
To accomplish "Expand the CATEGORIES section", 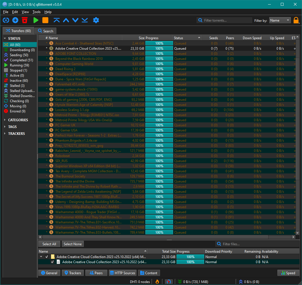I will click(x=5, y=120).
